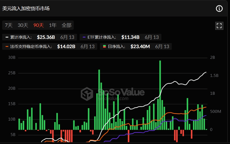Click the $25.36B cumulative inflow value
Viewport: 230px width, 144px height.
[x=46, y=37]
